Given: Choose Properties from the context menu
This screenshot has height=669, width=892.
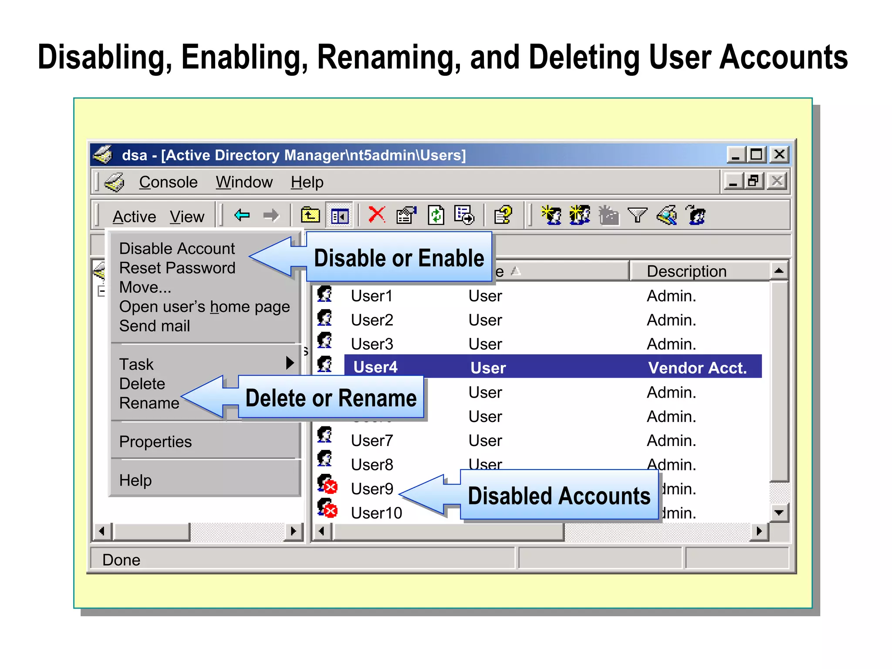Looking at the screenshot, I should [155, 442].
